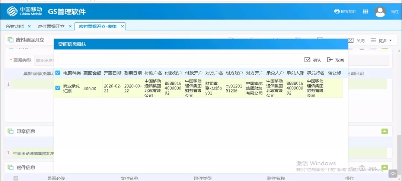This screenshot has width=402, height=181.
Task: Click the 对方户名 column header
Action: 214,73
